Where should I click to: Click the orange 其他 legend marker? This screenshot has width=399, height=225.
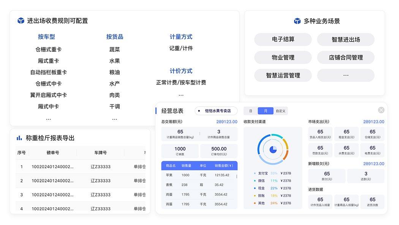coord(255,203)
